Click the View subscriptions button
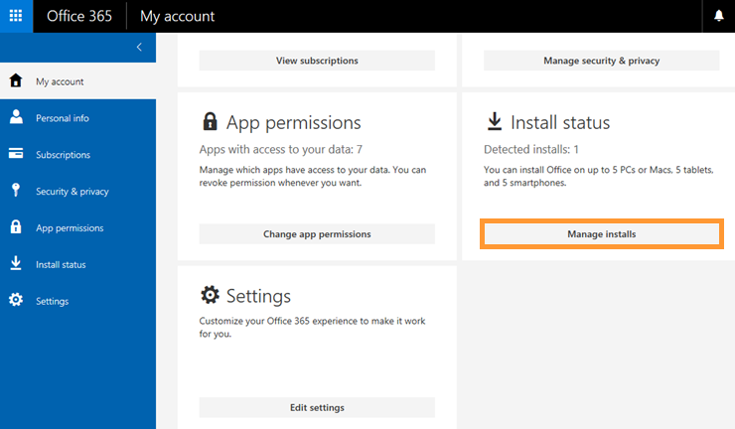 click(x=317, y=61)
